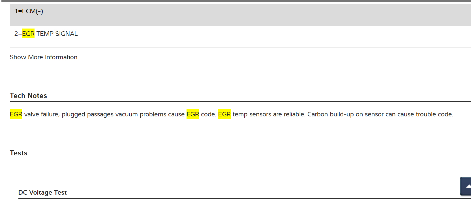Click the highlighted EGR in pin 2 row
The height and width of the screenshot is (200, 471).
point(28,34)
